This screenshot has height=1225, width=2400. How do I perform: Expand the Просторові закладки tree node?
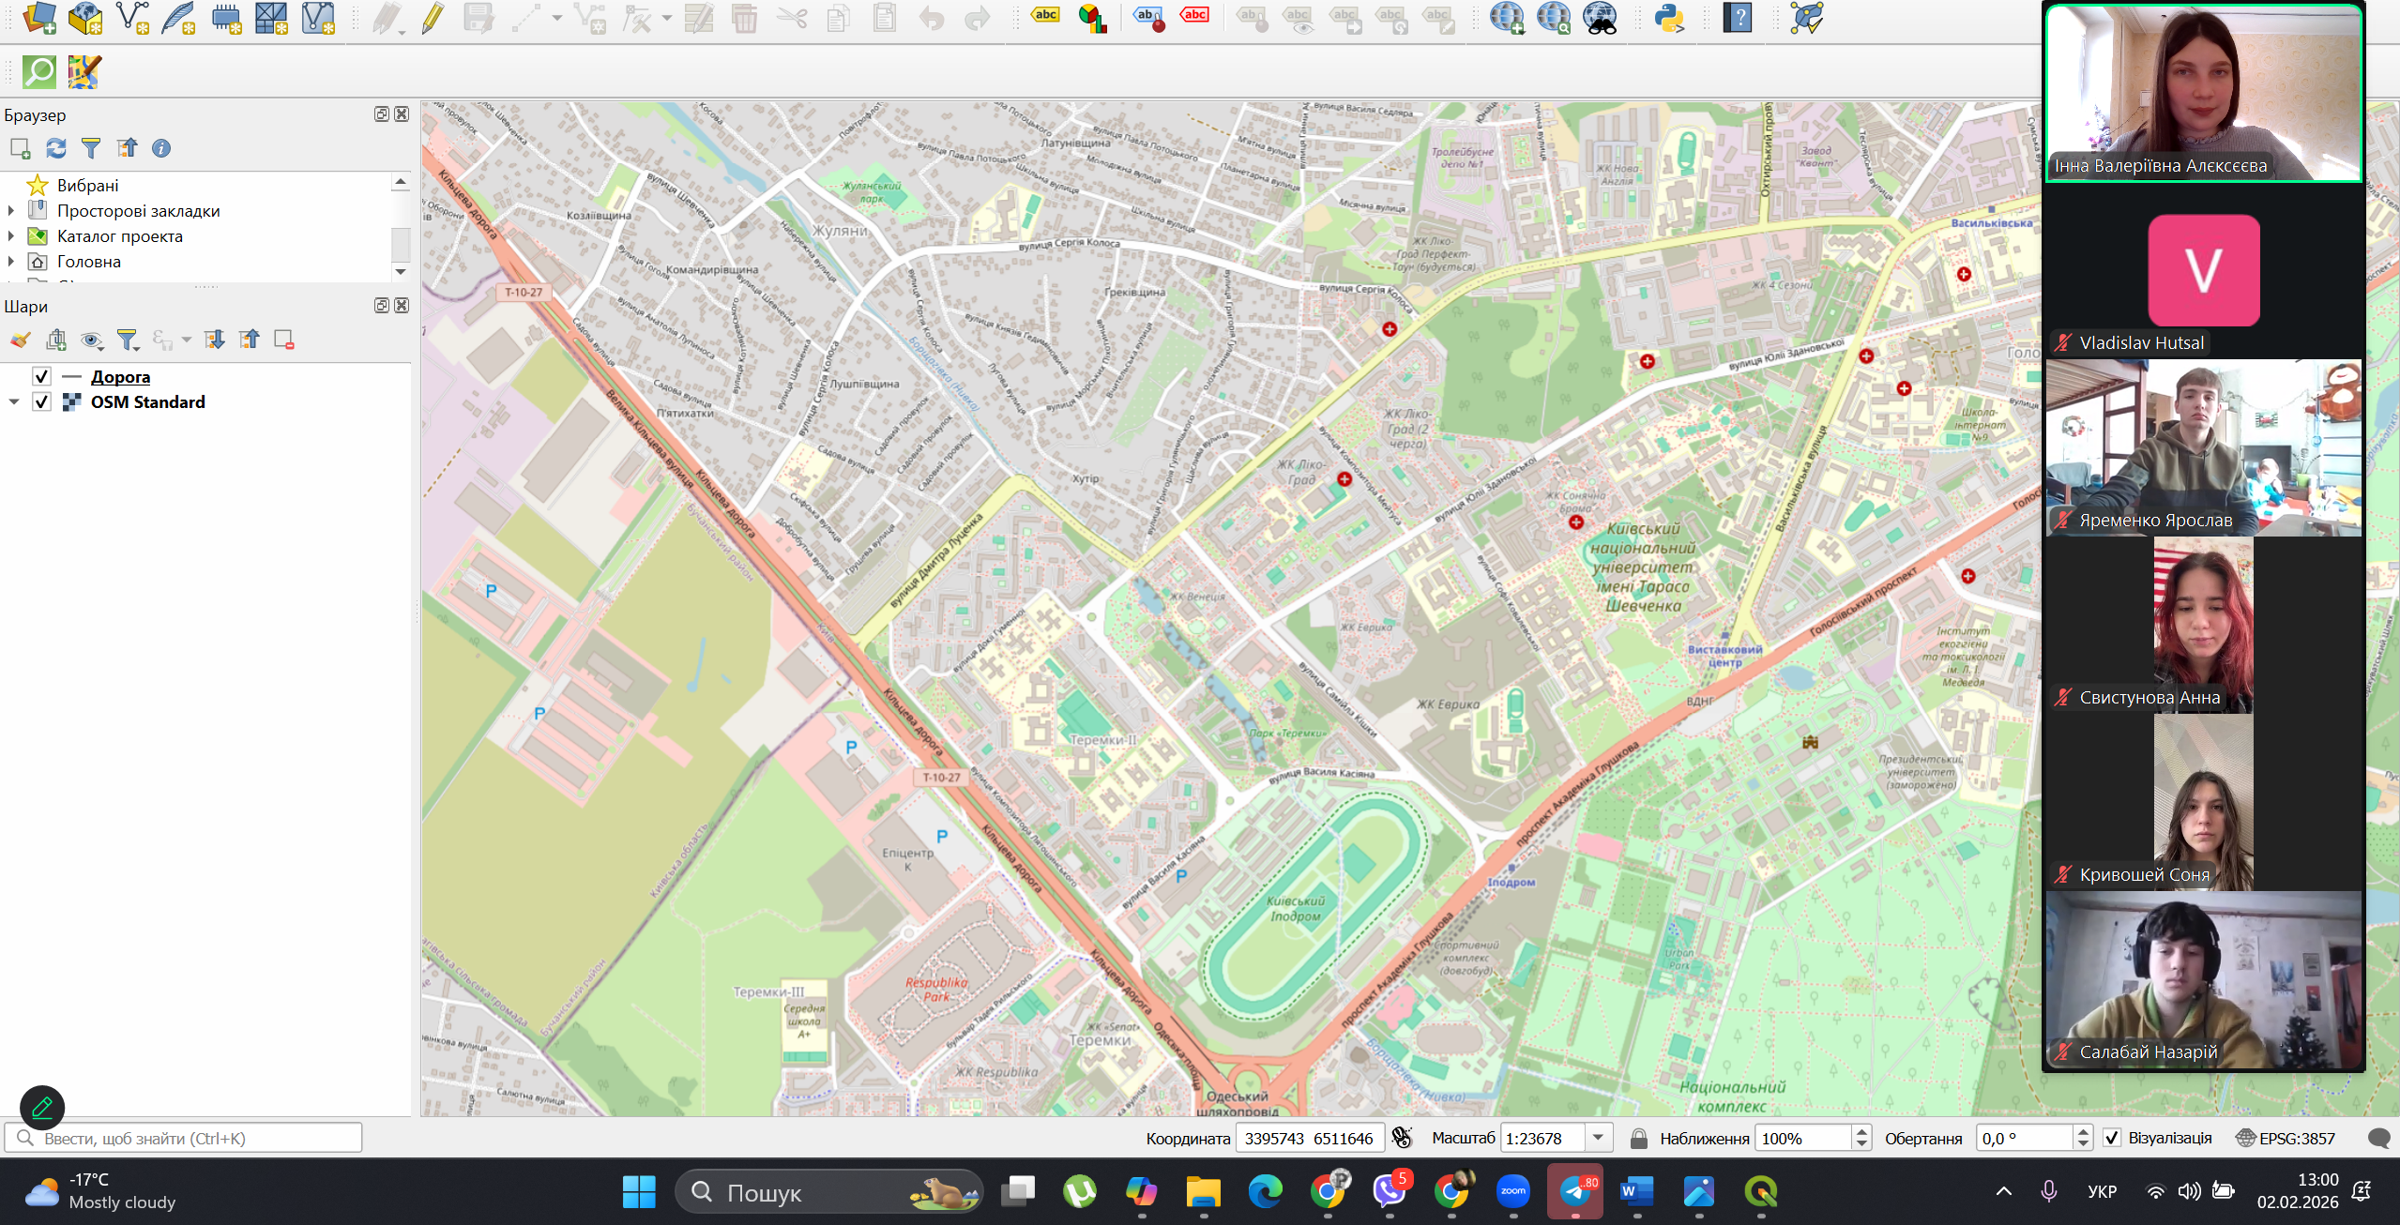(11, 211)
